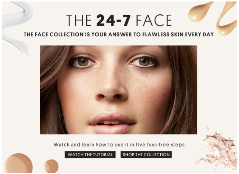The width and height of the screenshot is (239, 174).
Task: Click the model's nose in the photo
Action: coord(111,88)
